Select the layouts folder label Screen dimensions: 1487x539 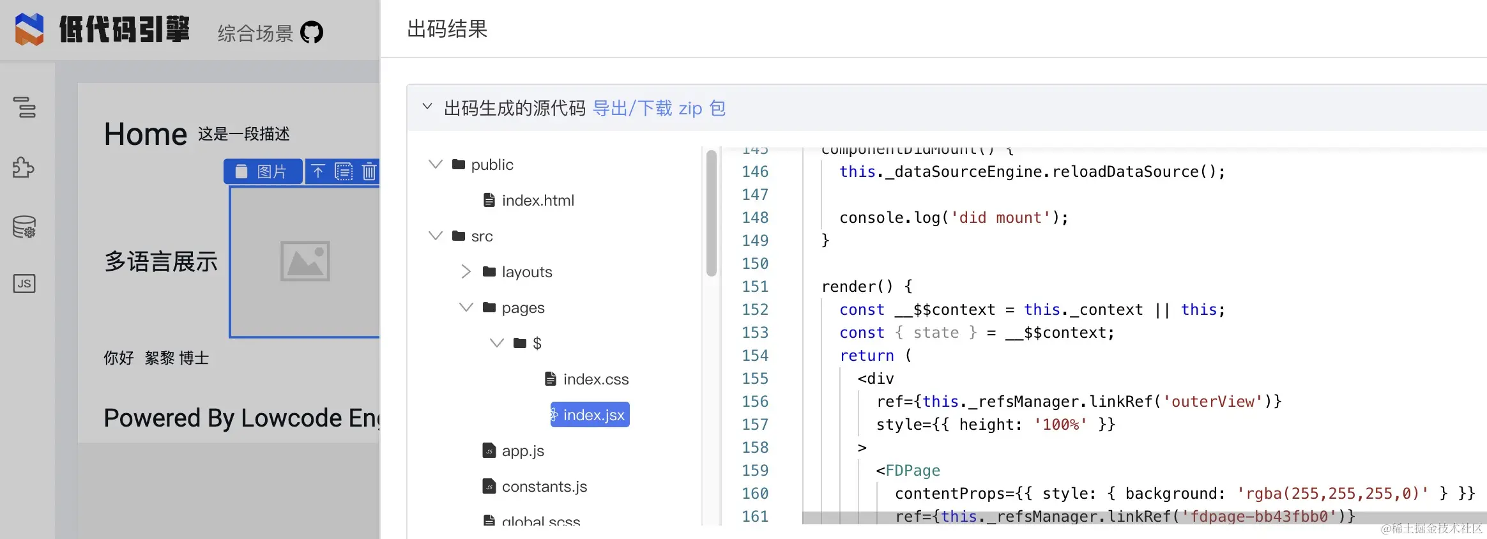click(527, 272)
